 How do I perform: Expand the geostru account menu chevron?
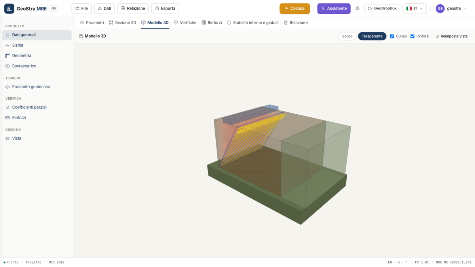pyautogui.click(x=465, y=8)
